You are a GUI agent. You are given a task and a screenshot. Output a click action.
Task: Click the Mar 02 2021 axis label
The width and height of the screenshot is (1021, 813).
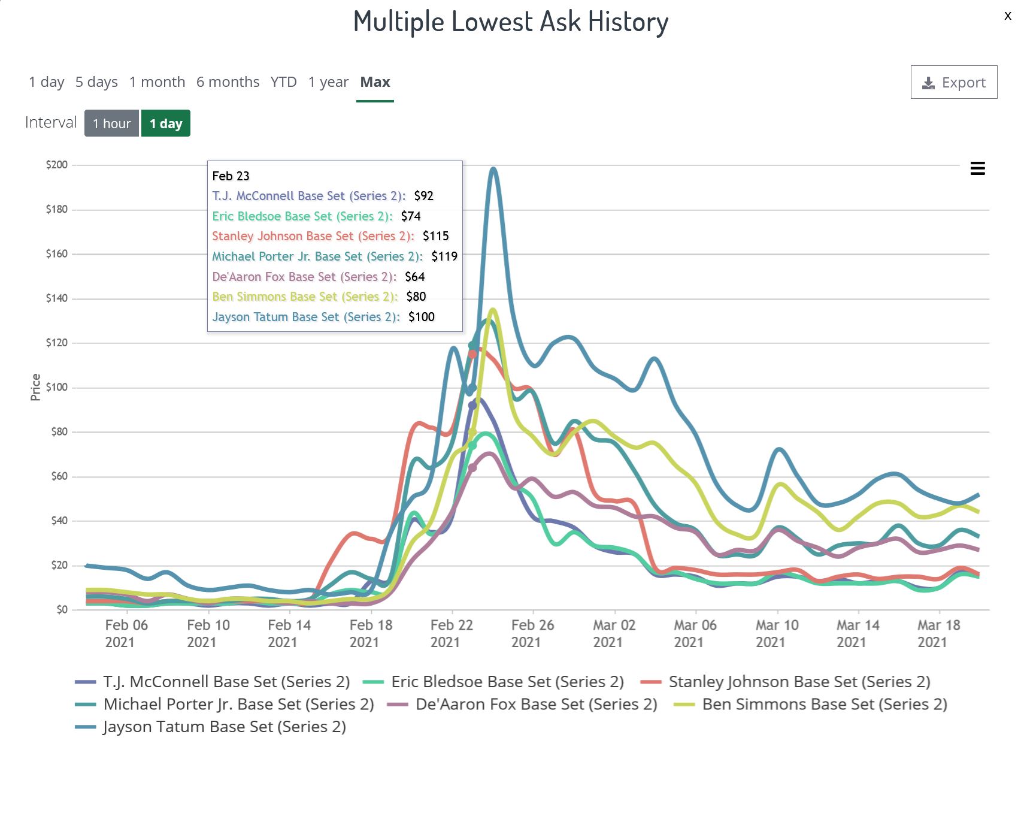pyautogui.click(x=614, y=633)
